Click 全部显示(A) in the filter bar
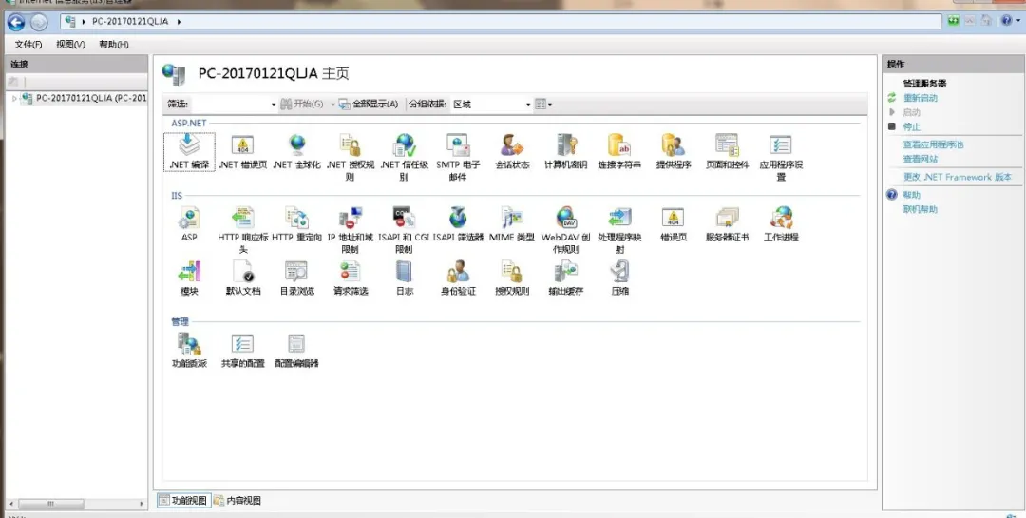The image size is (1026, 518). [369, 105]
